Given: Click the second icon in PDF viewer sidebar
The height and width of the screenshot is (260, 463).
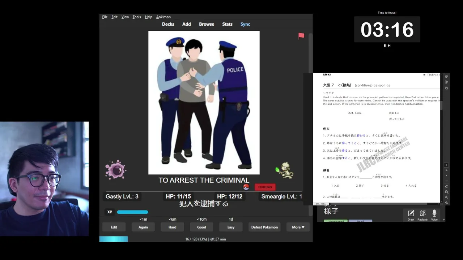Looking at the screenshot, I should [446, 82].
